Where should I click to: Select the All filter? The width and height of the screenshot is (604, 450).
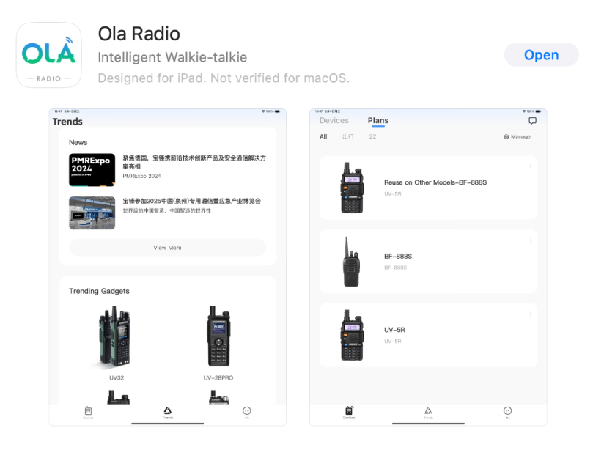[x=323, y=137]
